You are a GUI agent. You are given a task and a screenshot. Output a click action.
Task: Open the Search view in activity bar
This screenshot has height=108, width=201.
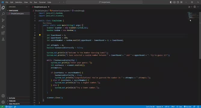(x=3, y=14)
